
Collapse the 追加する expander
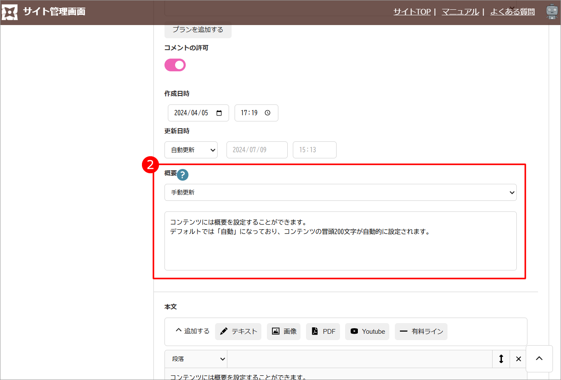[x=192, y=331]
